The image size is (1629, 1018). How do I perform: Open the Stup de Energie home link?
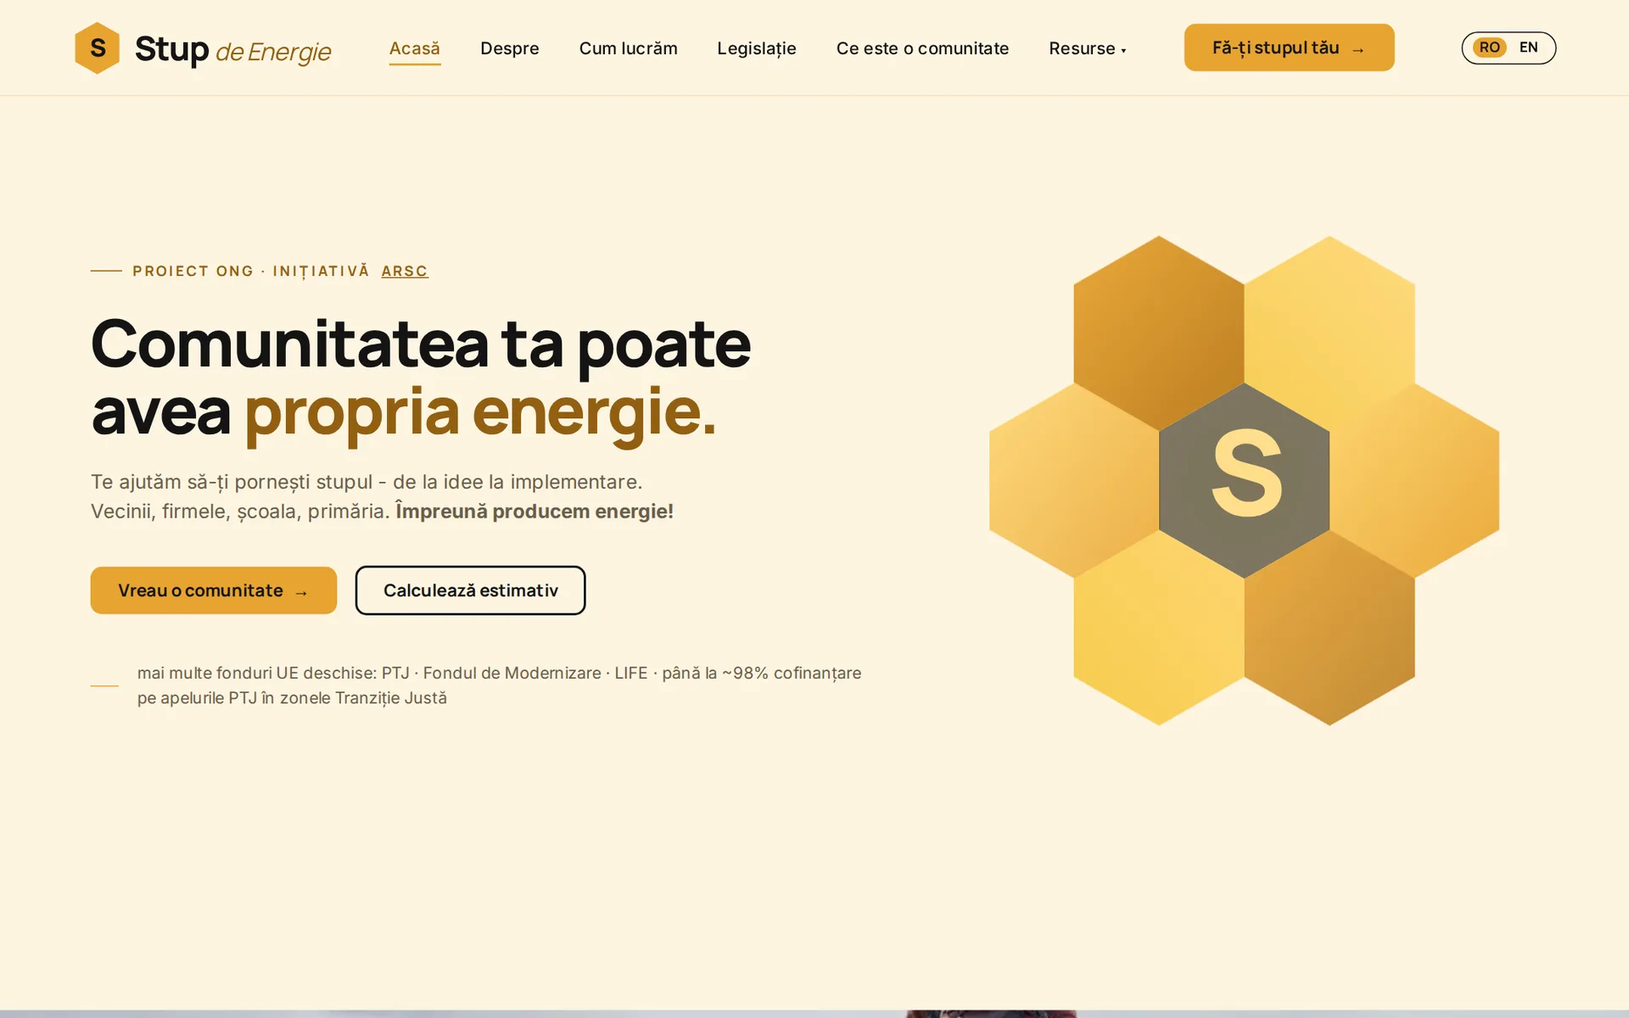coord(203,48)
